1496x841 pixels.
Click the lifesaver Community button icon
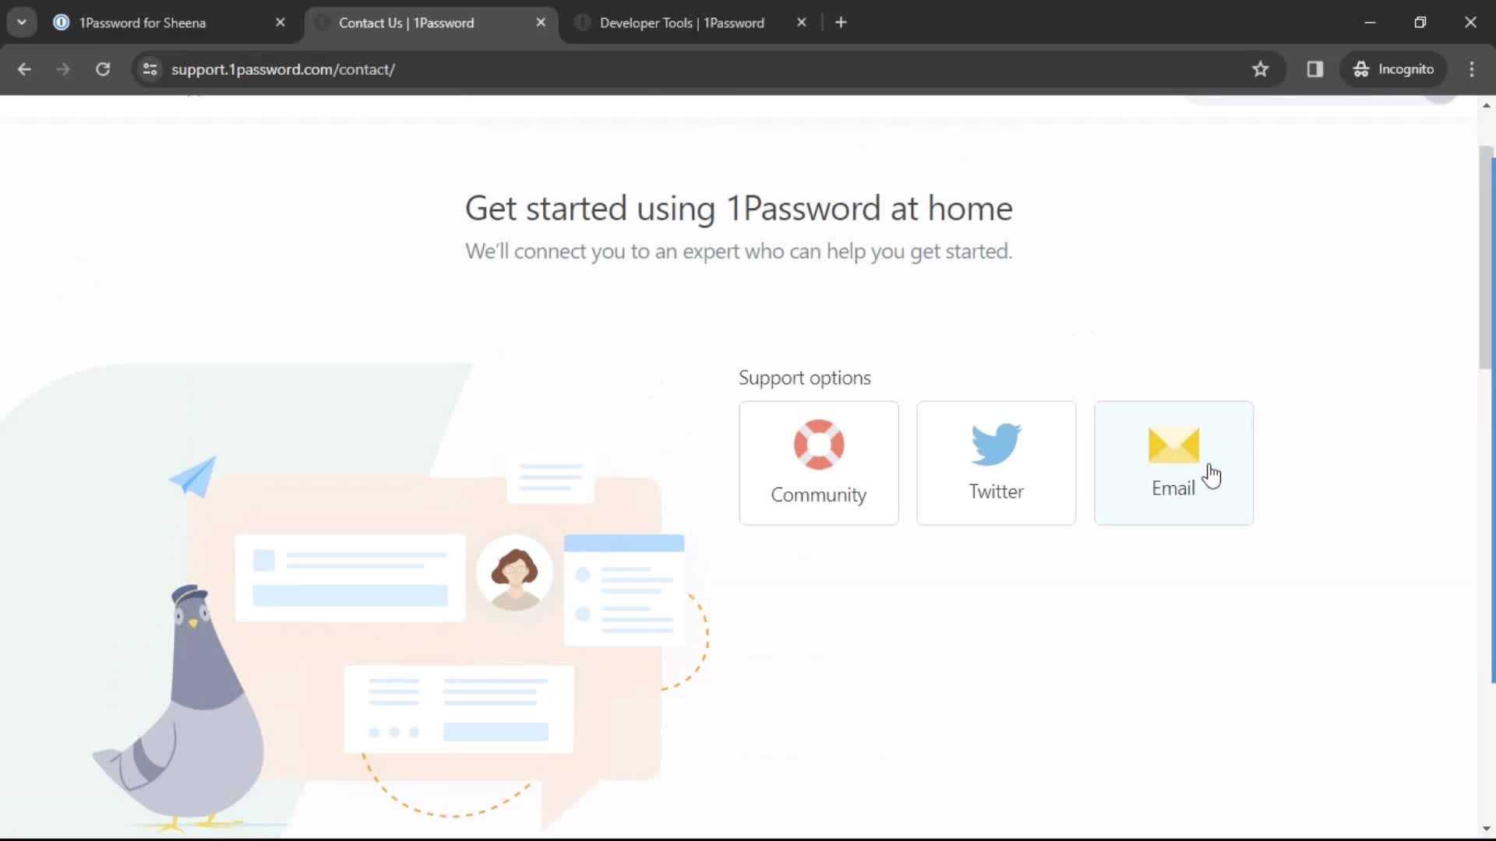tap(819, 444)
